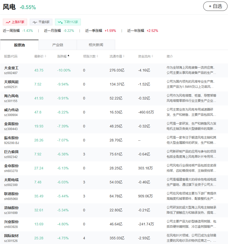Click the sector change -0.55%

(28, 7)
